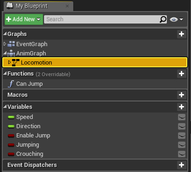Click the Speed float type pill
This screenshot has height=172, width=191.
tap(11, 117)
